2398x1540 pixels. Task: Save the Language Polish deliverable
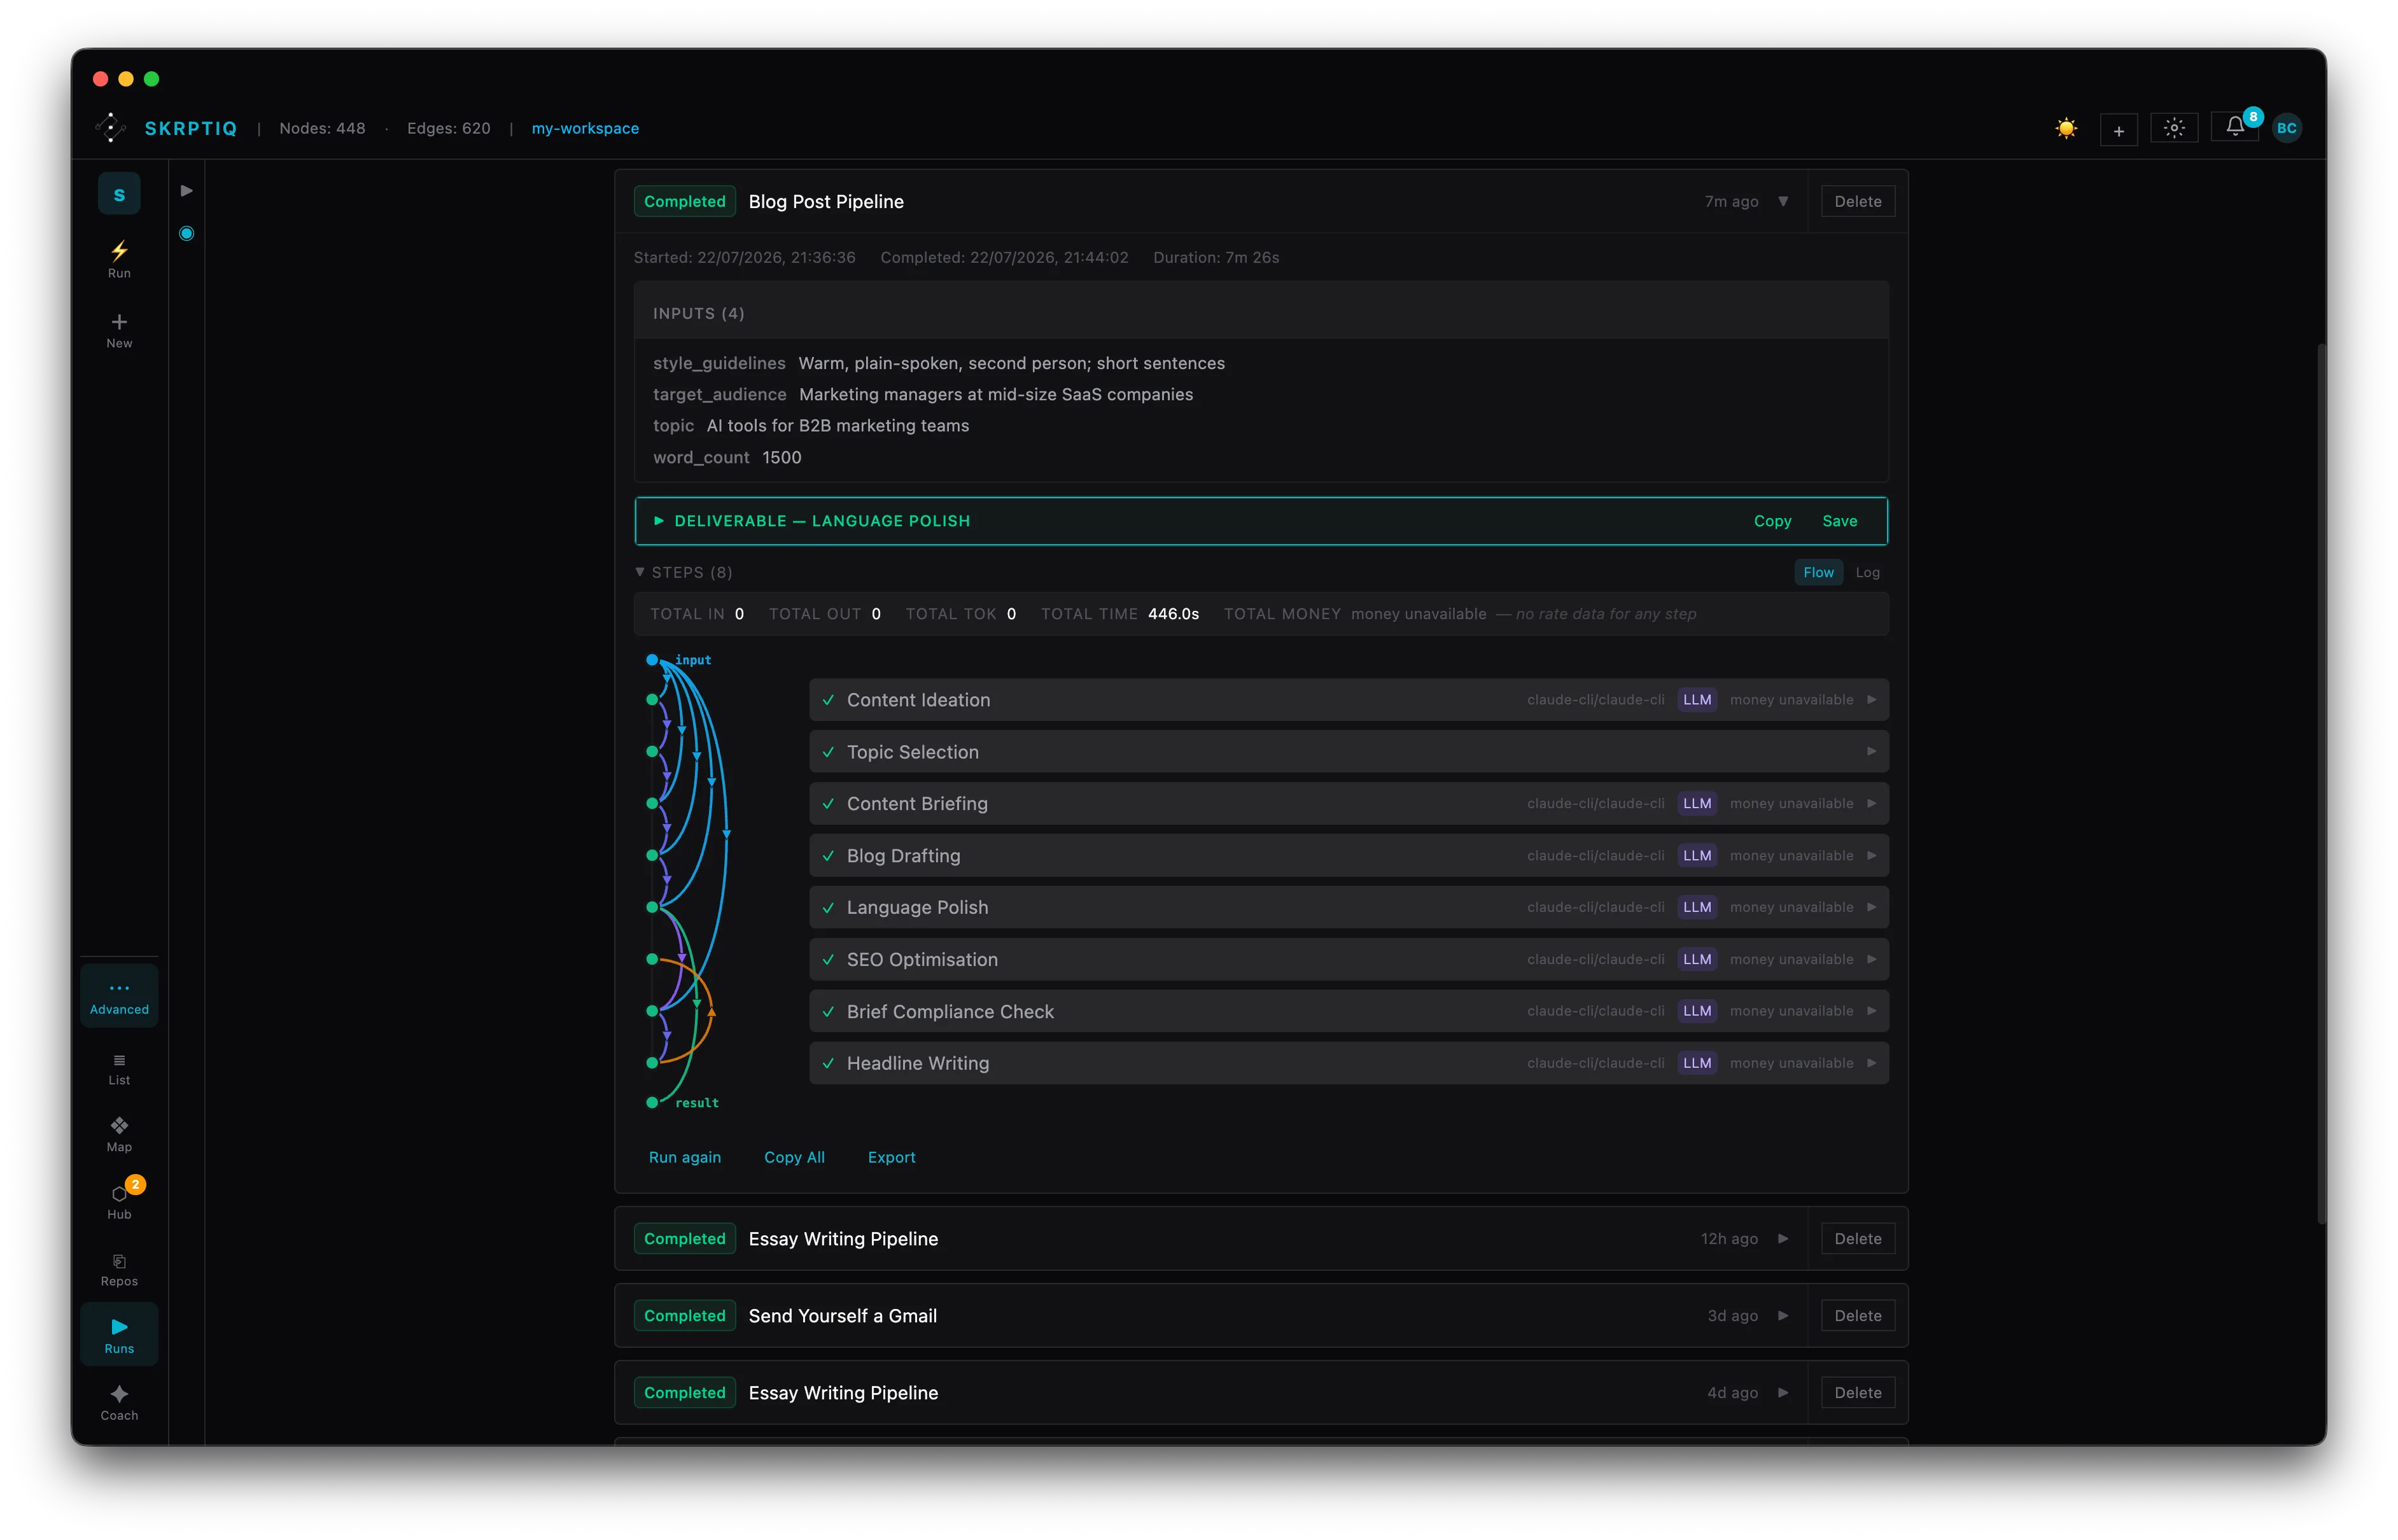(1839, 521)
